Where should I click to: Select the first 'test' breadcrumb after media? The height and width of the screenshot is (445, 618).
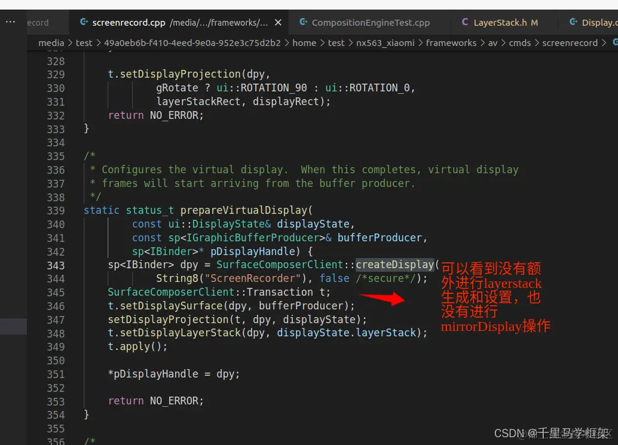tap(84, 43)
